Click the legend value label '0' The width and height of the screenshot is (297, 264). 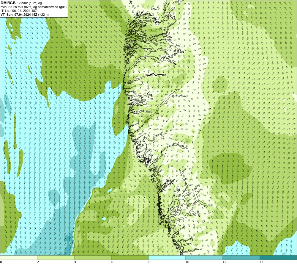pyautogui.click(x=1, y=262)
